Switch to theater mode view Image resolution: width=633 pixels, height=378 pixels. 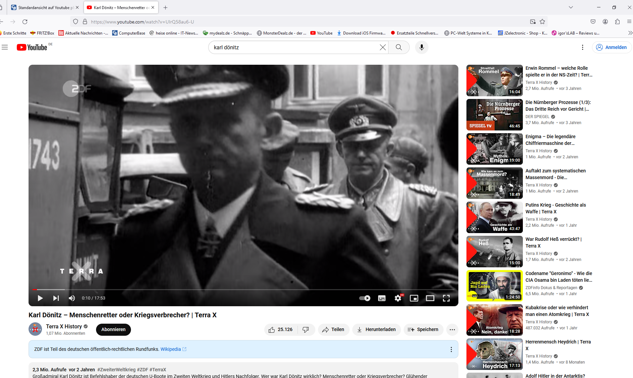tap(430, 298)
